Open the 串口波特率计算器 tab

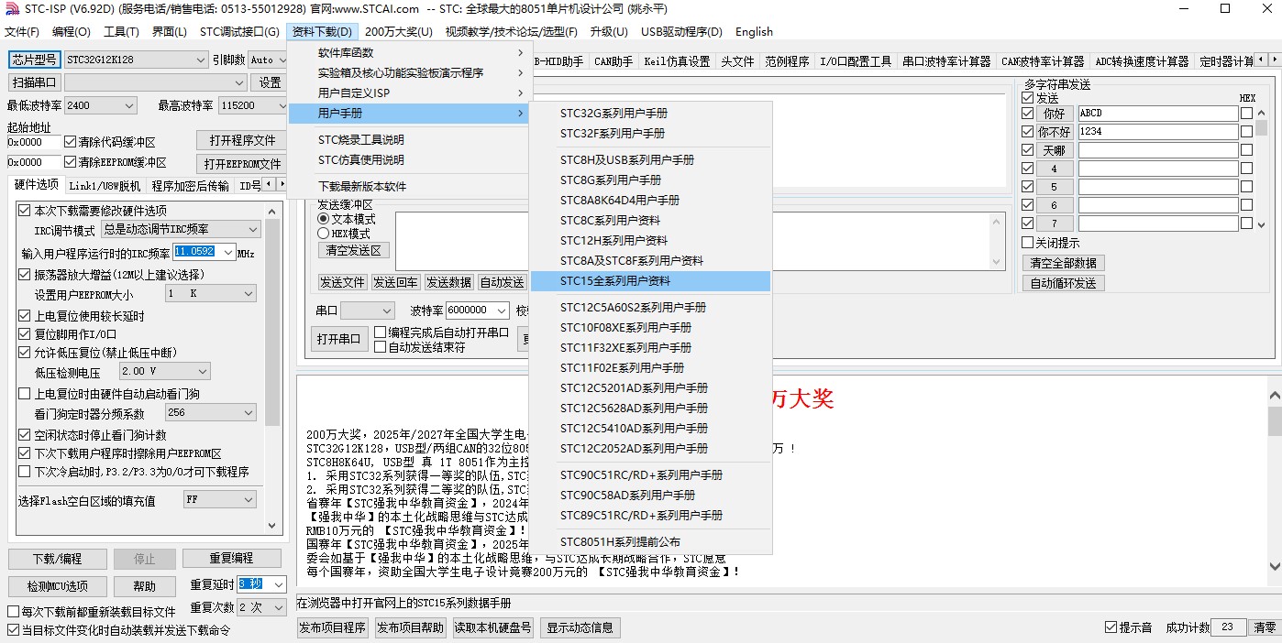click(946, 61)
